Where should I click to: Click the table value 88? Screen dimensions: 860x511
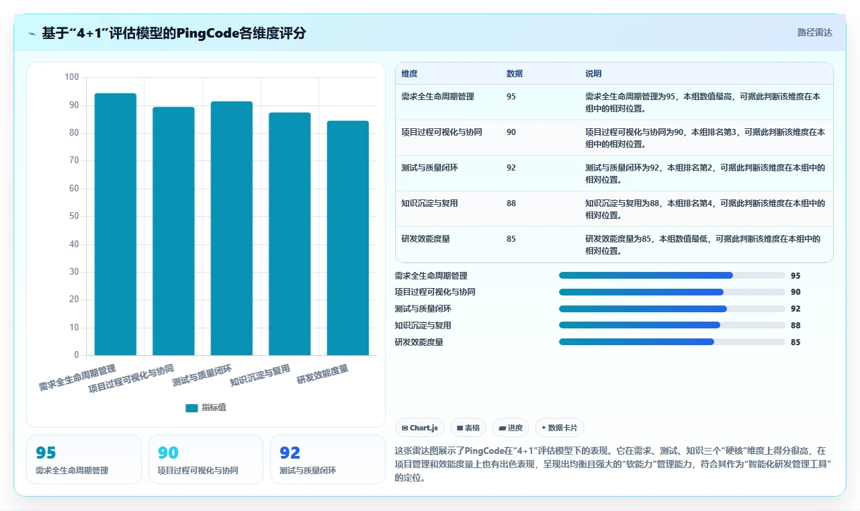(x=511, y=203)
